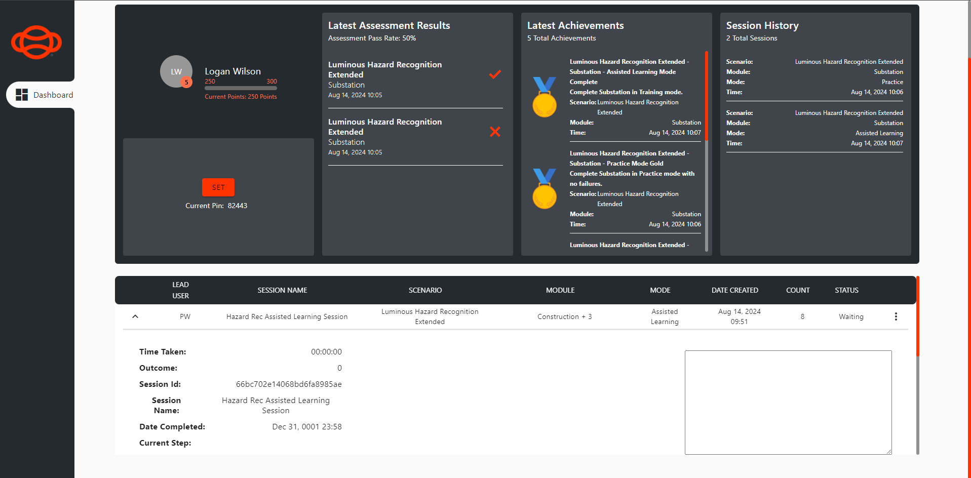
Task: Click the empty session notes text area
Action: (x=788, y=402)
